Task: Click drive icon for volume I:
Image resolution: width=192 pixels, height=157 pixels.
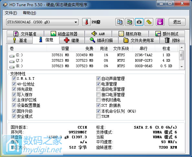Action: tap(12, 56)
